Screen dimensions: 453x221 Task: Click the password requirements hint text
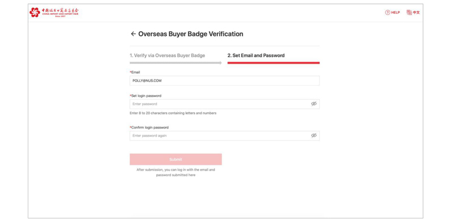pos(173,113)
